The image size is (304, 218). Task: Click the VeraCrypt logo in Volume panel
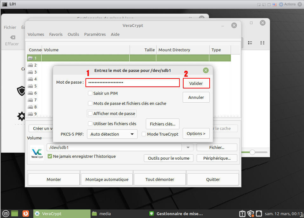pyautogui.click(x=37, y=152)
